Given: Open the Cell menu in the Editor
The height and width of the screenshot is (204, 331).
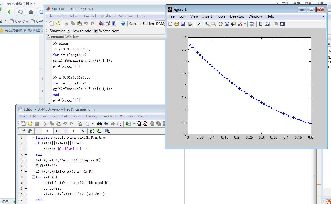Looking at the screenshot, I should [x=65, y=116].
